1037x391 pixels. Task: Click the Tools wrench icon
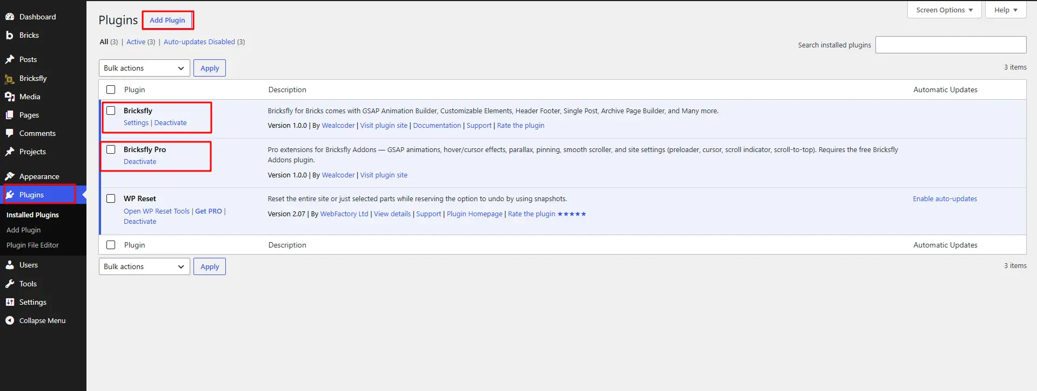9,284
